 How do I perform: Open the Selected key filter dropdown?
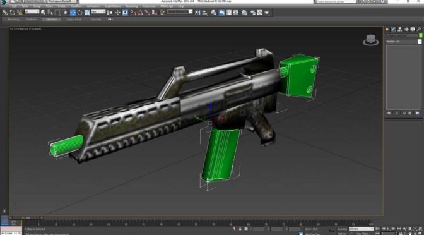pos(361,229)
